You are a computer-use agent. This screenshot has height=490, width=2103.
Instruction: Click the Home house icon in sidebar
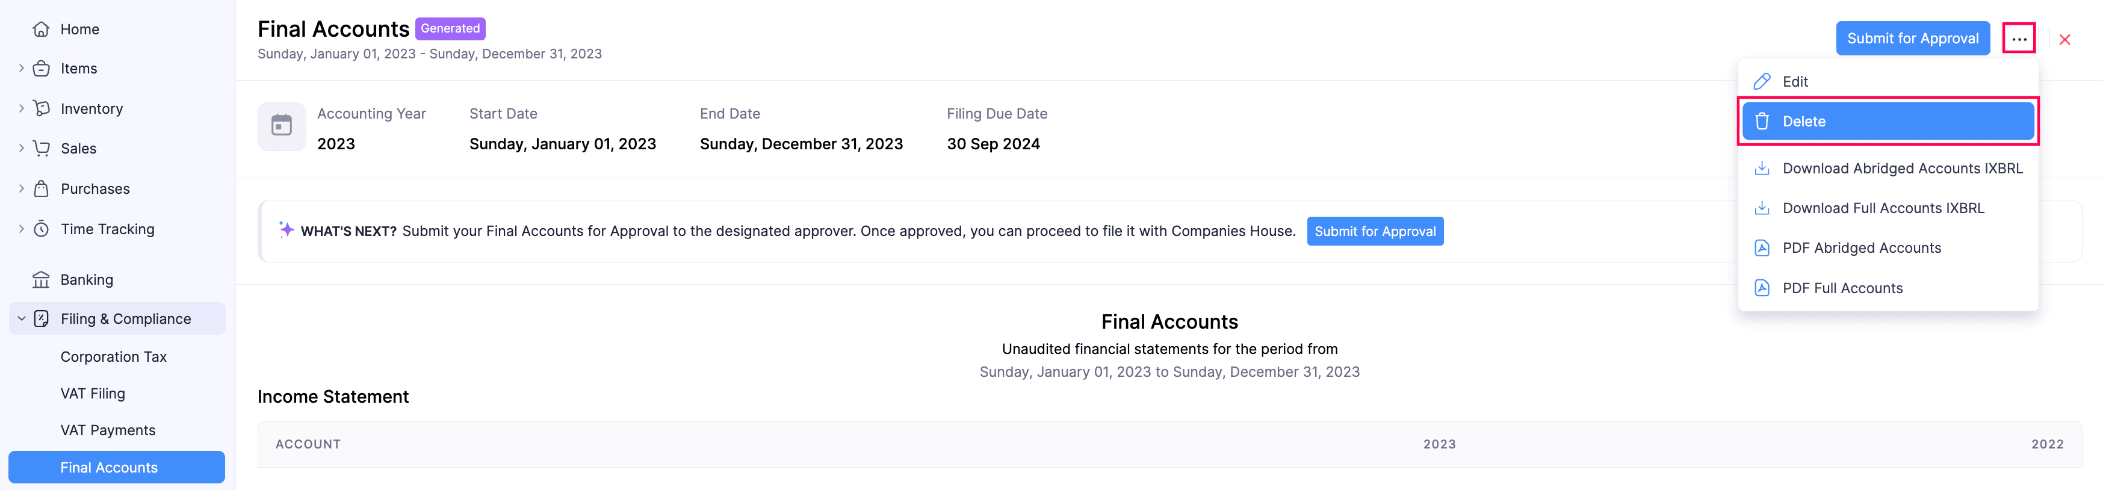[x=41, y=29]
